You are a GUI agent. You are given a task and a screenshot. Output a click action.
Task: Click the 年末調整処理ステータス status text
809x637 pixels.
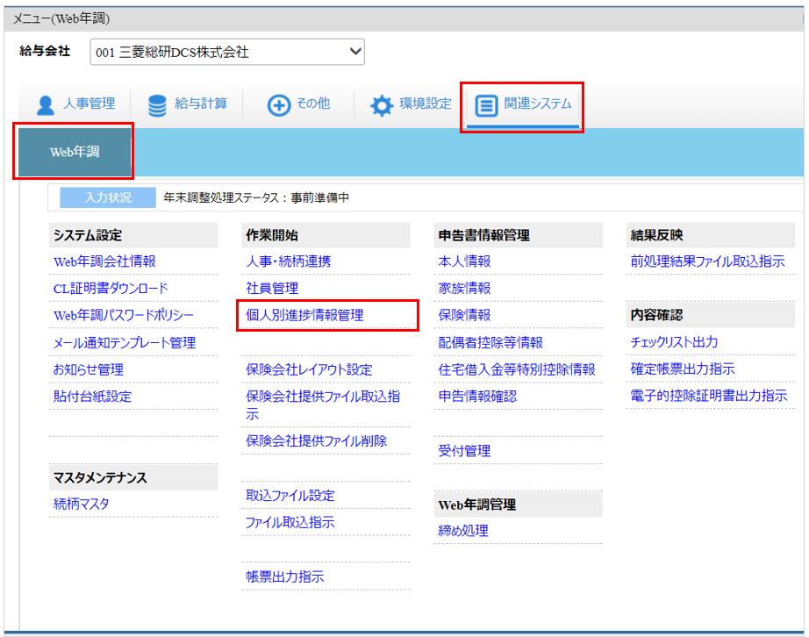256,197
